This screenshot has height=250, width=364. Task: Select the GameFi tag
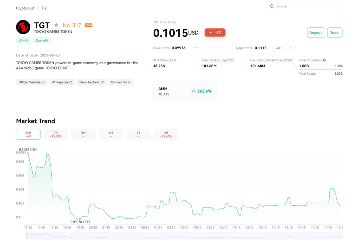(42, 40)
